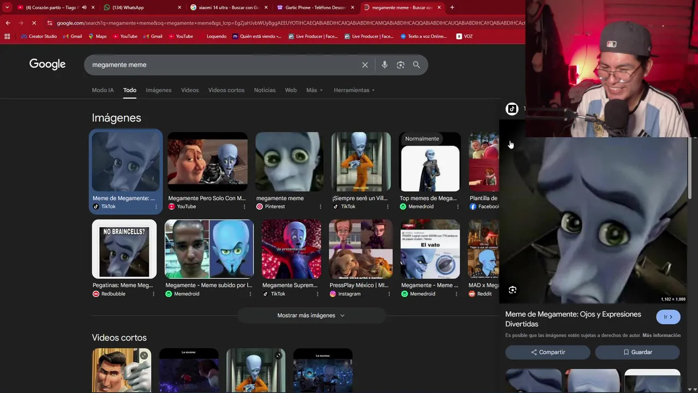
Task: Search preview image with Lens icon
Action: pos(513,290)
